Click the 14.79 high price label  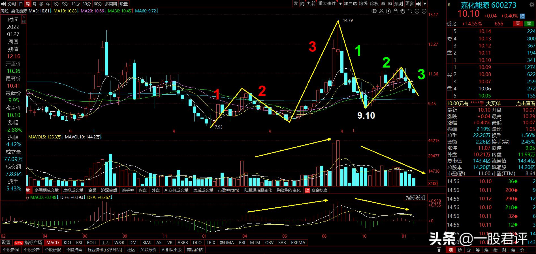[348, 20]
